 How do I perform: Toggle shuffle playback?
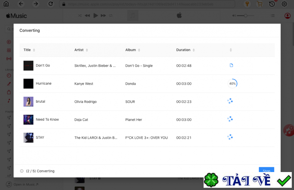pyautogui.click(x=80, y=15)
